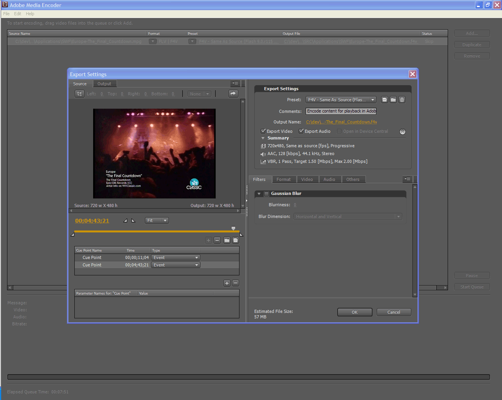
Task: Click the orange timecode 00;04;43;21
Action: coord(92,221)
